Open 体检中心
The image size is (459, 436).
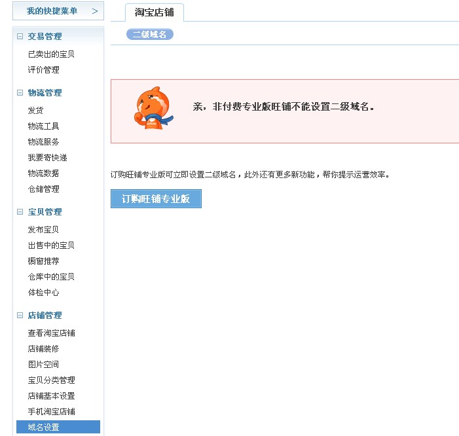click(x=43, y=293)
